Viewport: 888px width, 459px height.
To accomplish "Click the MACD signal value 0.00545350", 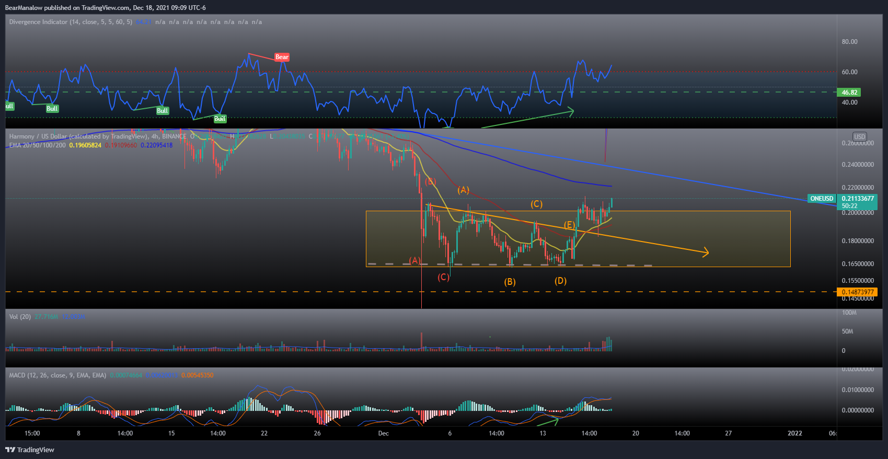I will [x=198, y=375].
